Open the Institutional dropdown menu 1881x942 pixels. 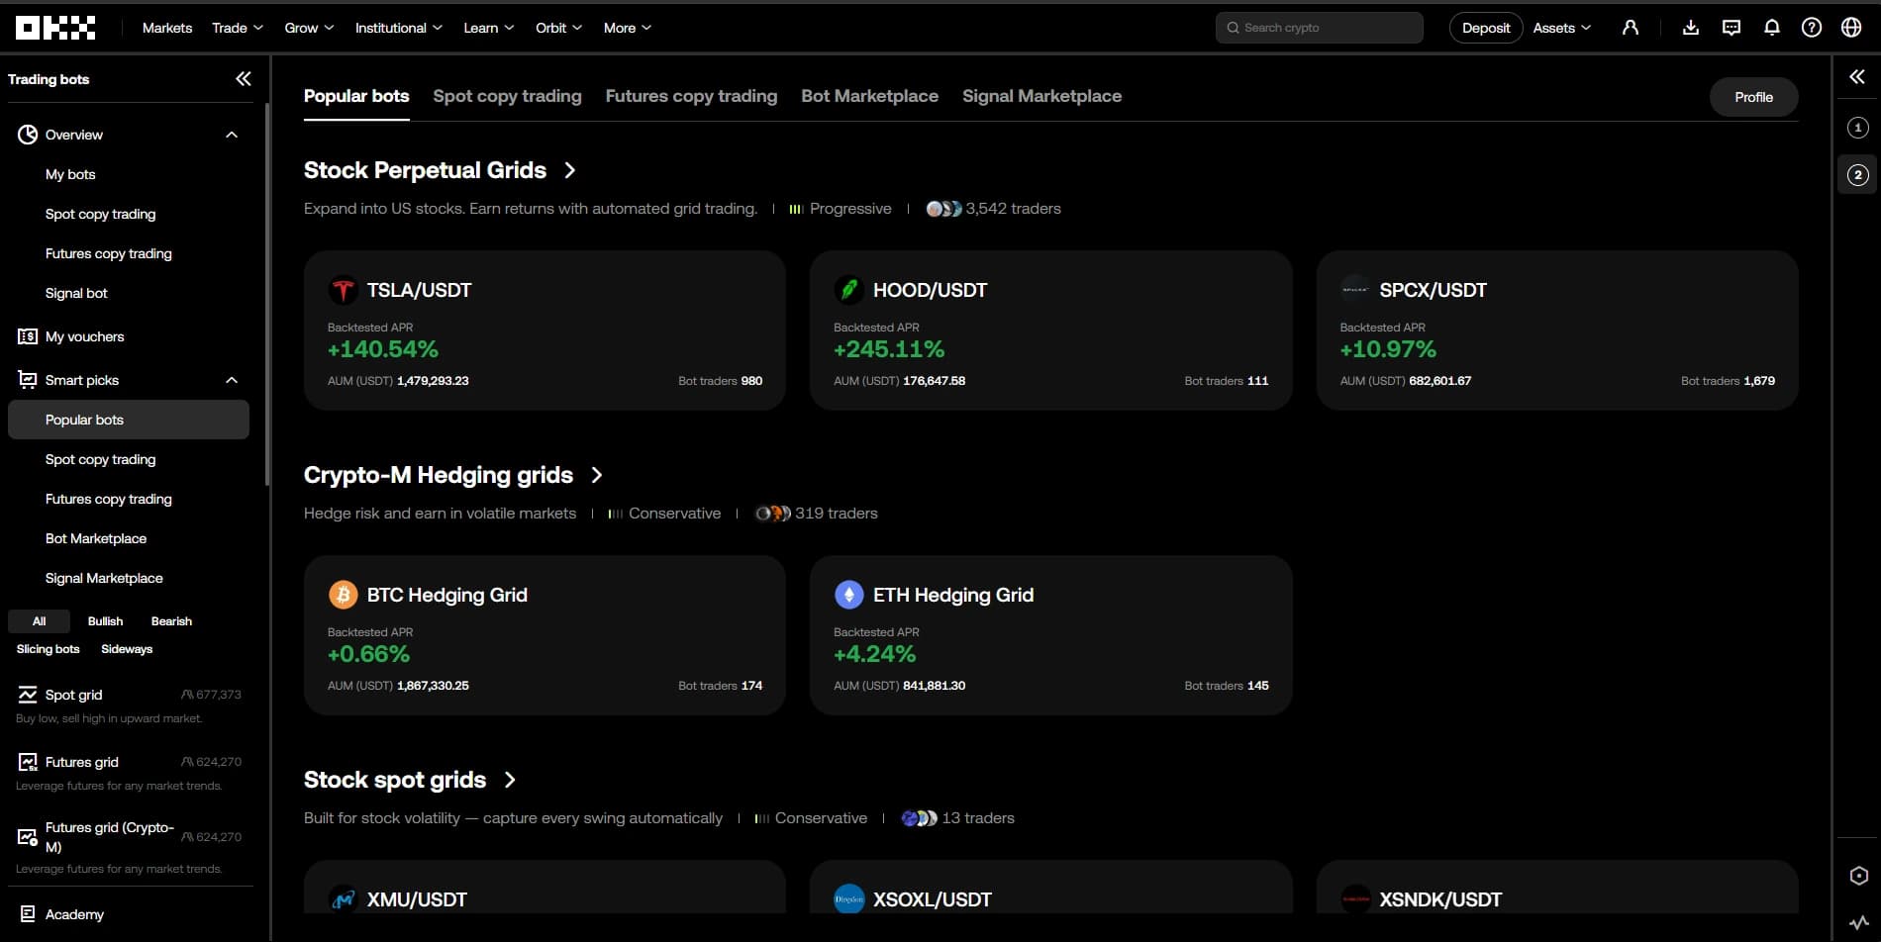[x=398, y=28]
